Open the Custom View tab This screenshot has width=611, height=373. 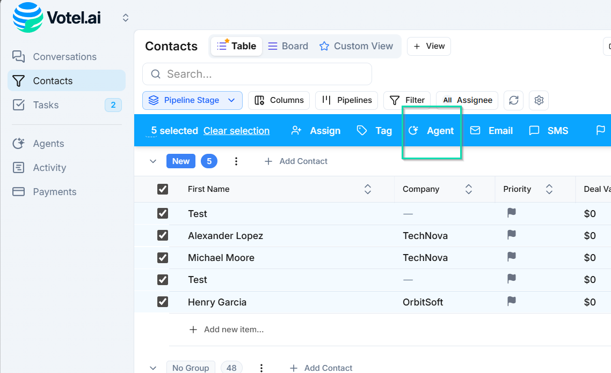(x=357, y=46)
